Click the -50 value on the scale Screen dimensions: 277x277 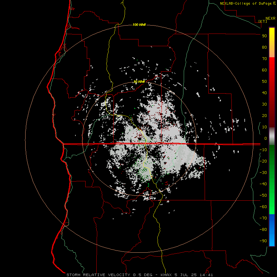(x=263, y=195)
